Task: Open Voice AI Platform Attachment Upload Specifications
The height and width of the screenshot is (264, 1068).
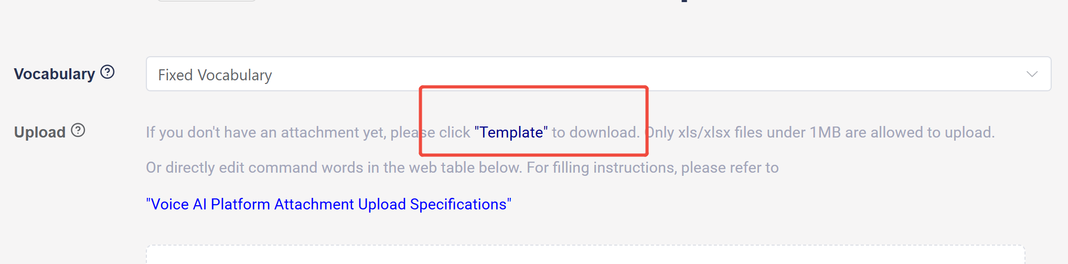Action: [328, 204]
